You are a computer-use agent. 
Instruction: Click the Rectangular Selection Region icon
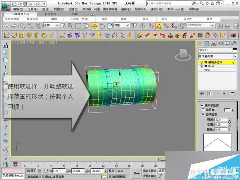78,26
